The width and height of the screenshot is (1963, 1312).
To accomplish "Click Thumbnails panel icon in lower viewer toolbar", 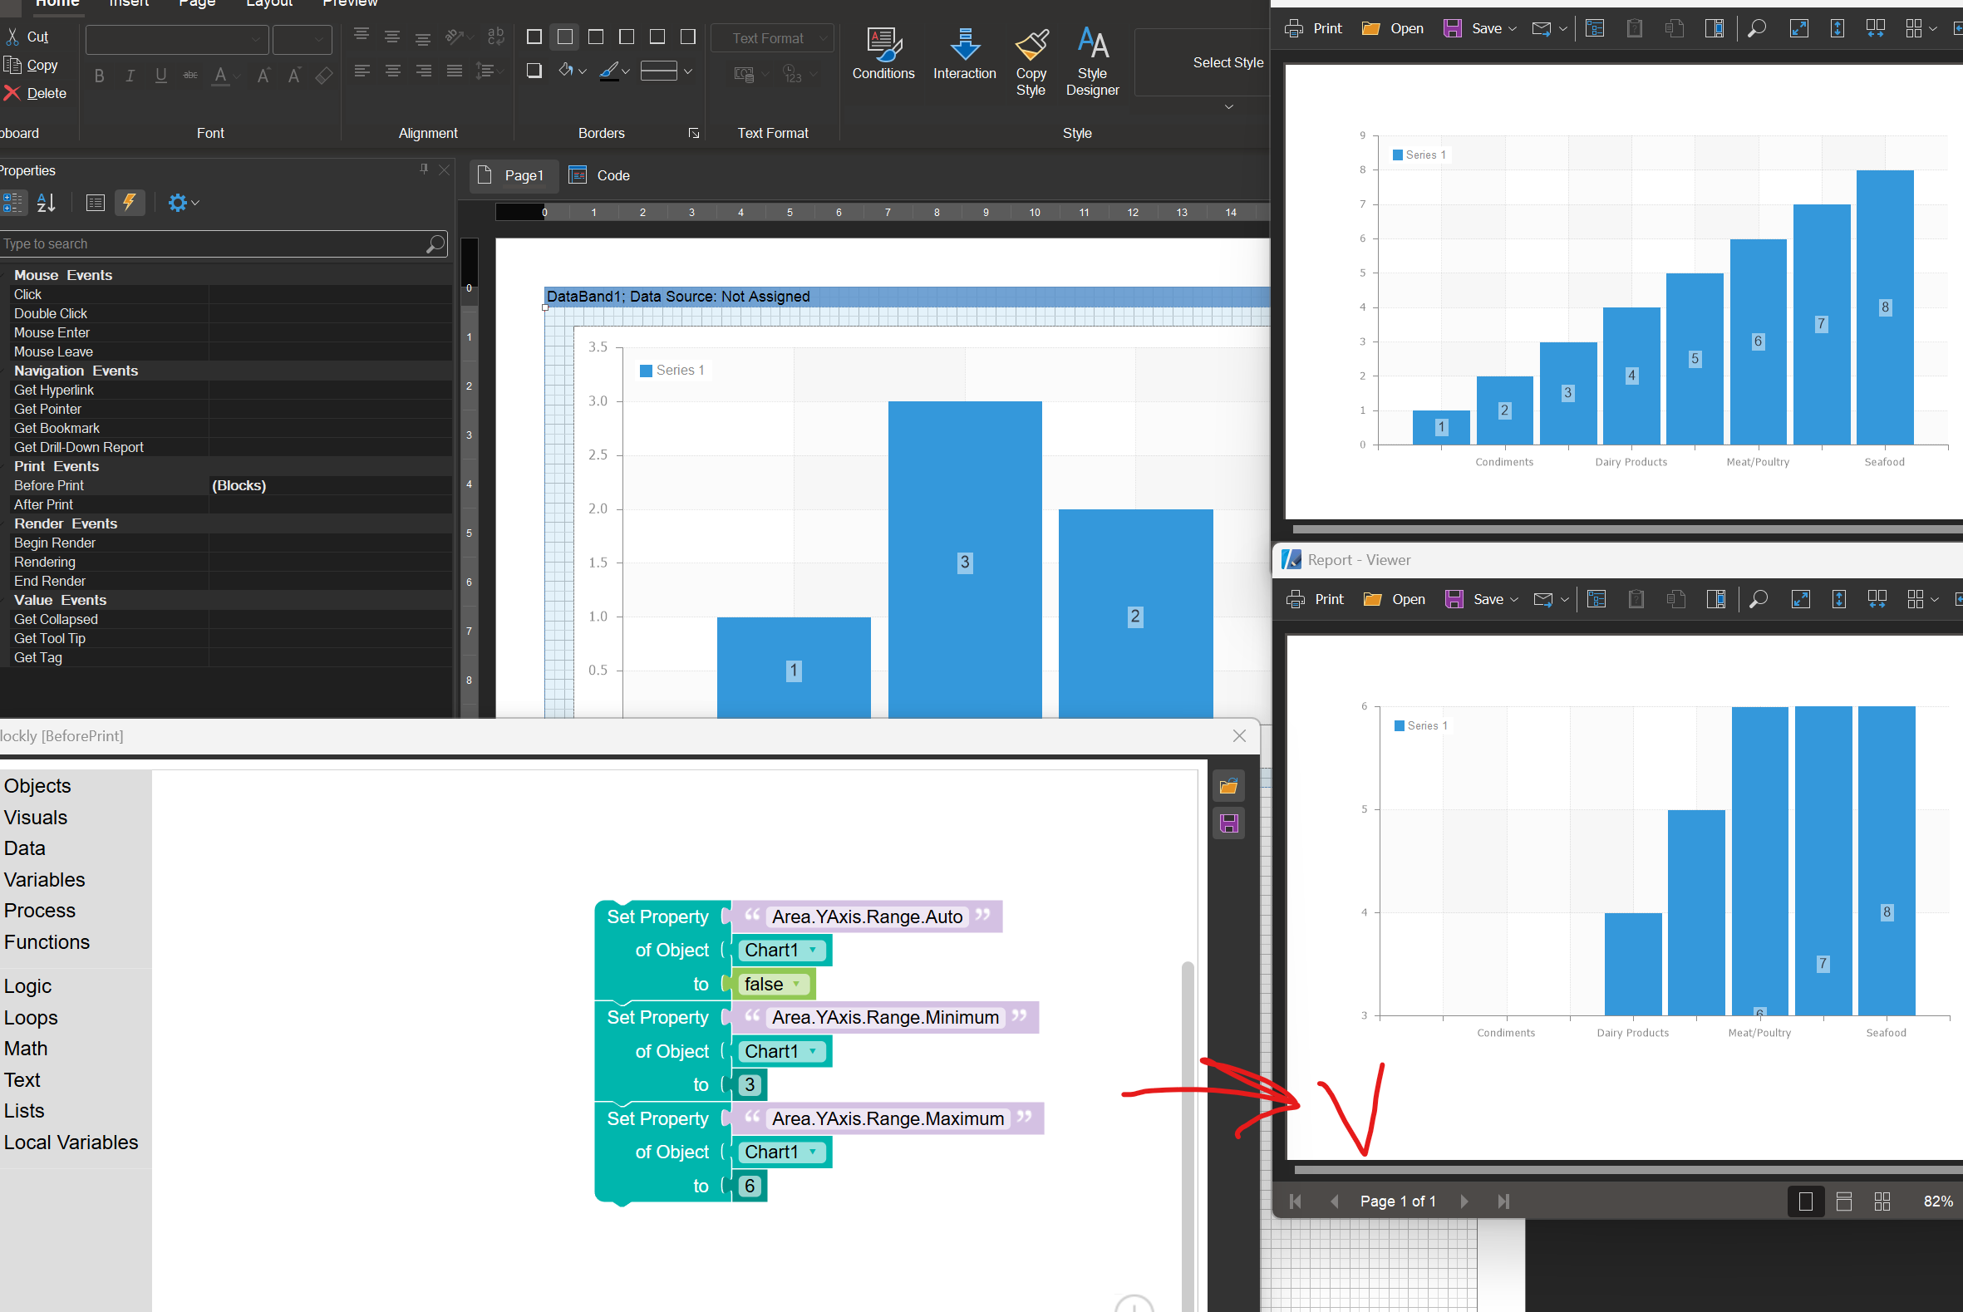I will click(1715, 599).
